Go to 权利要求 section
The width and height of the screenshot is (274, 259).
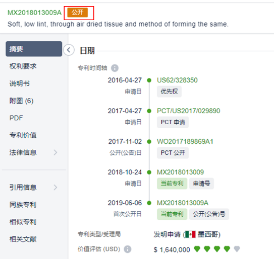click(x=23, y=66)
